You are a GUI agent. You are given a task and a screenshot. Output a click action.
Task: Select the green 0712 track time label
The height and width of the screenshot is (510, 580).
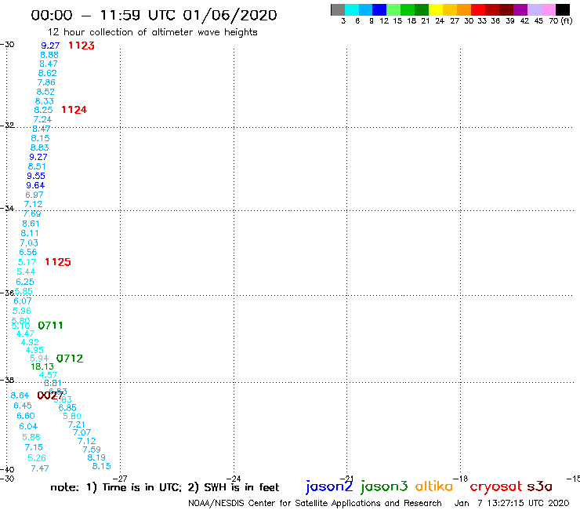pos(70,359)
